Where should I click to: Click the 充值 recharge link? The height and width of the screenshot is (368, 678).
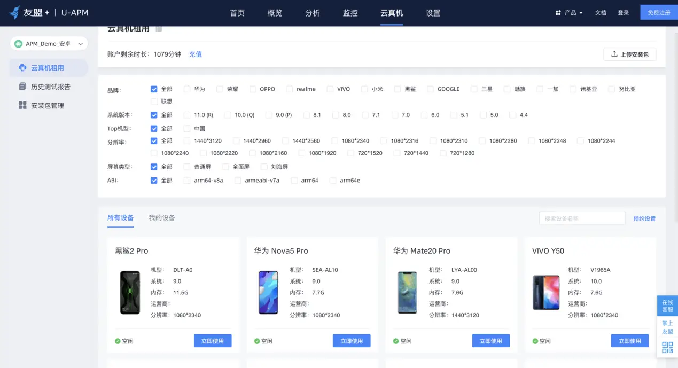(196, 54)
